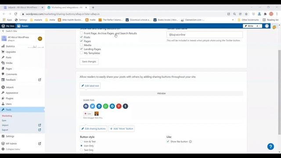Open the Import external link icon
281x158 pixels.
[40, 125]
